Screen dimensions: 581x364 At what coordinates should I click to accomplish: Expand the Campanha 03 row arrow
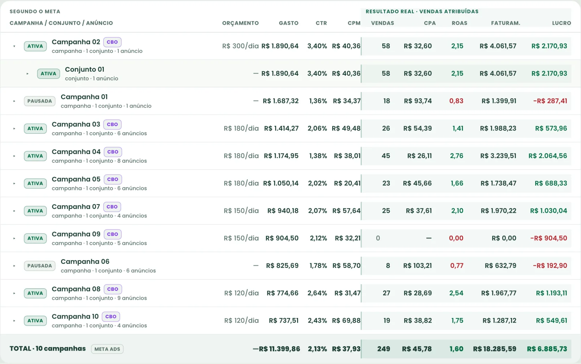tap(14, 129)
